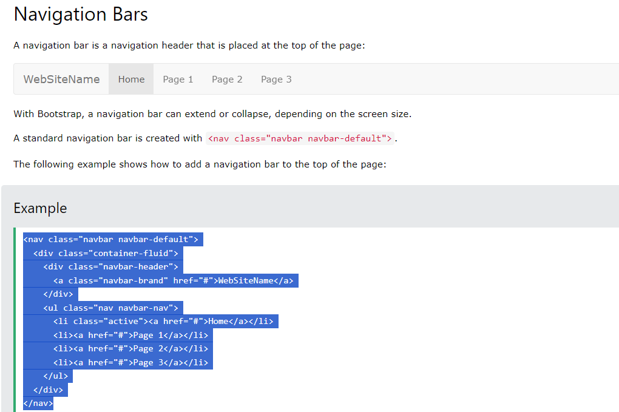Viewport: 619px width, 412px height.
Task: Open Page 1 from the navigation bar
Action: click(x=178, y=79)
